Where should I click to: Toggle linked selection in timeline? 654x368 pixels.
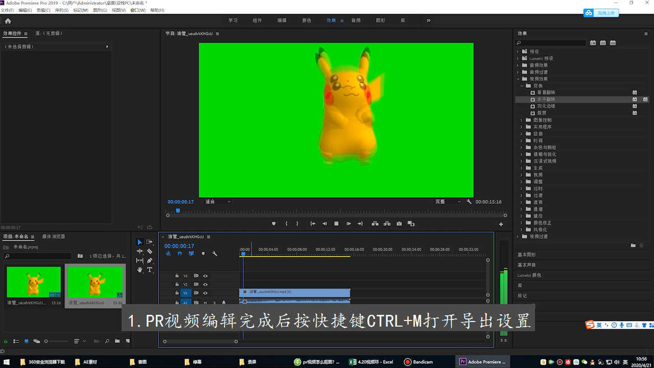pos(191,254)
